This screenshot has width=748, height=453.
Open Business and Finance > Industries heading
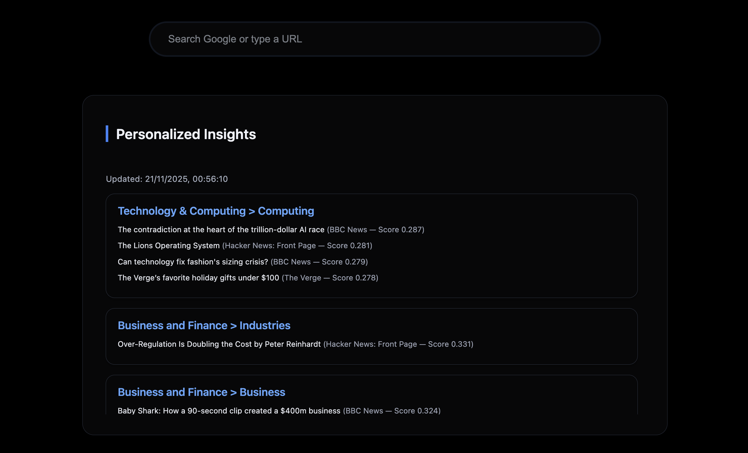[204, 325]
